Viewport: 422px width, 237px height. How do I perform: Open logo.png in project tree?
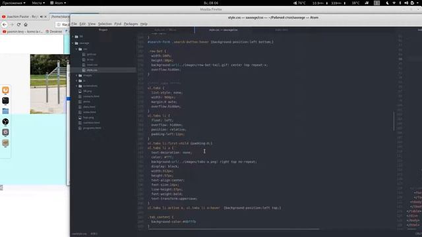88,117
